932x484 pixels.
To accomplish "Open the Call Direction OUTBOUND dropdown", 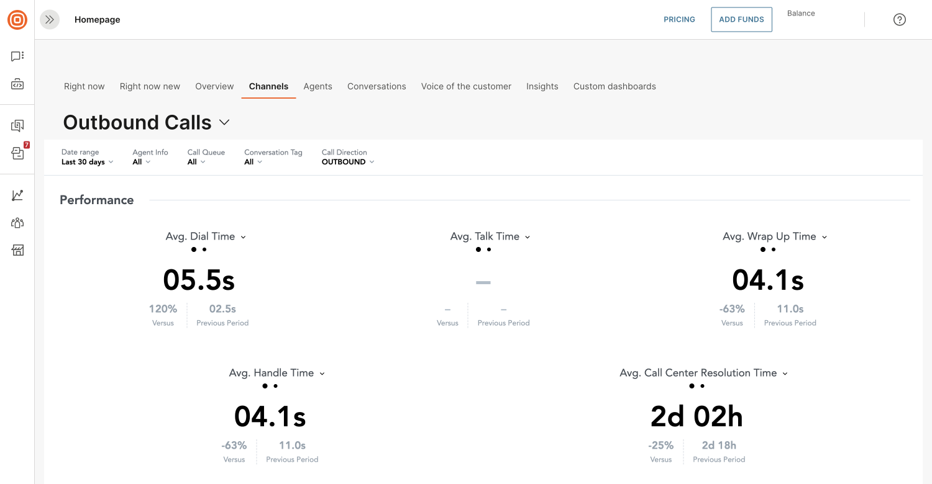I will point(348,157).
